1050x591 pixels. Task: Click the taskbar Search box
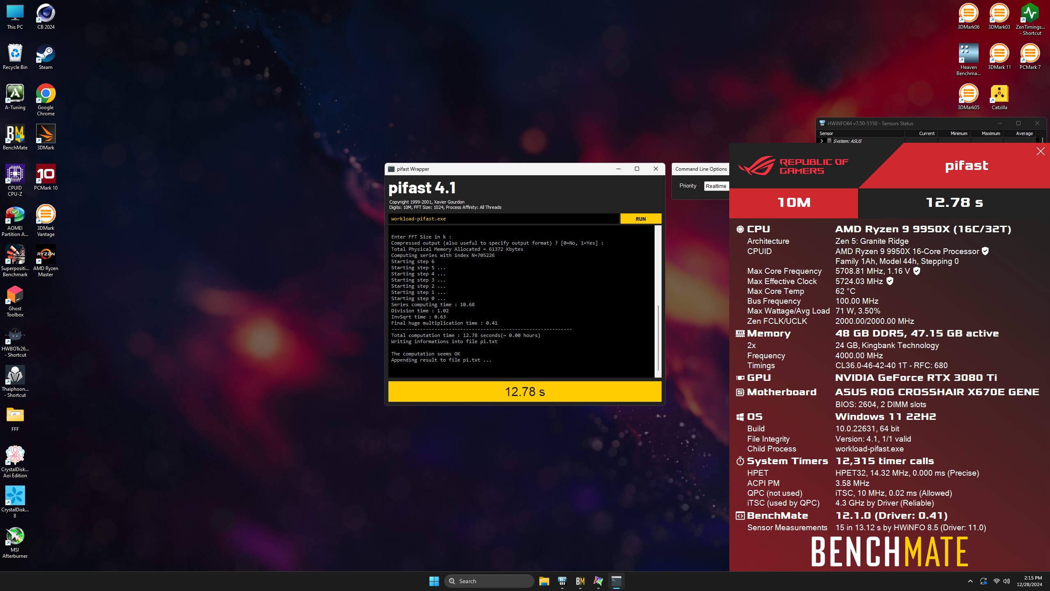tap(489, 581)
